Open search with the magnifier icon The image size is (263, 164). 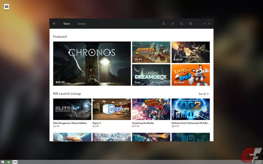click(181, 24)
